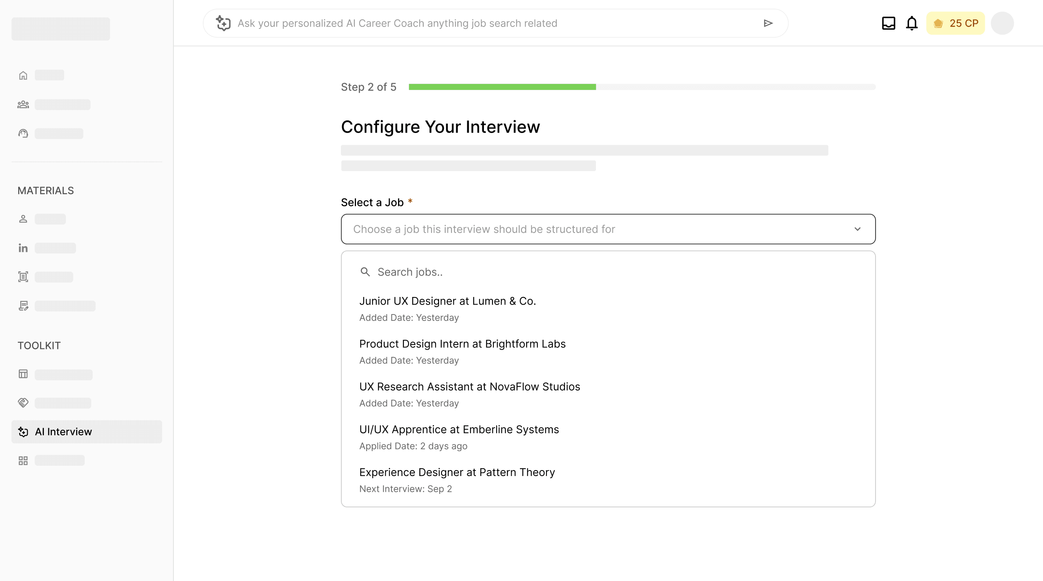The image size is (1043, 581).
Task: Click the people group icon in sidebar
Action: pyautogui.click(x=23, y=105)
